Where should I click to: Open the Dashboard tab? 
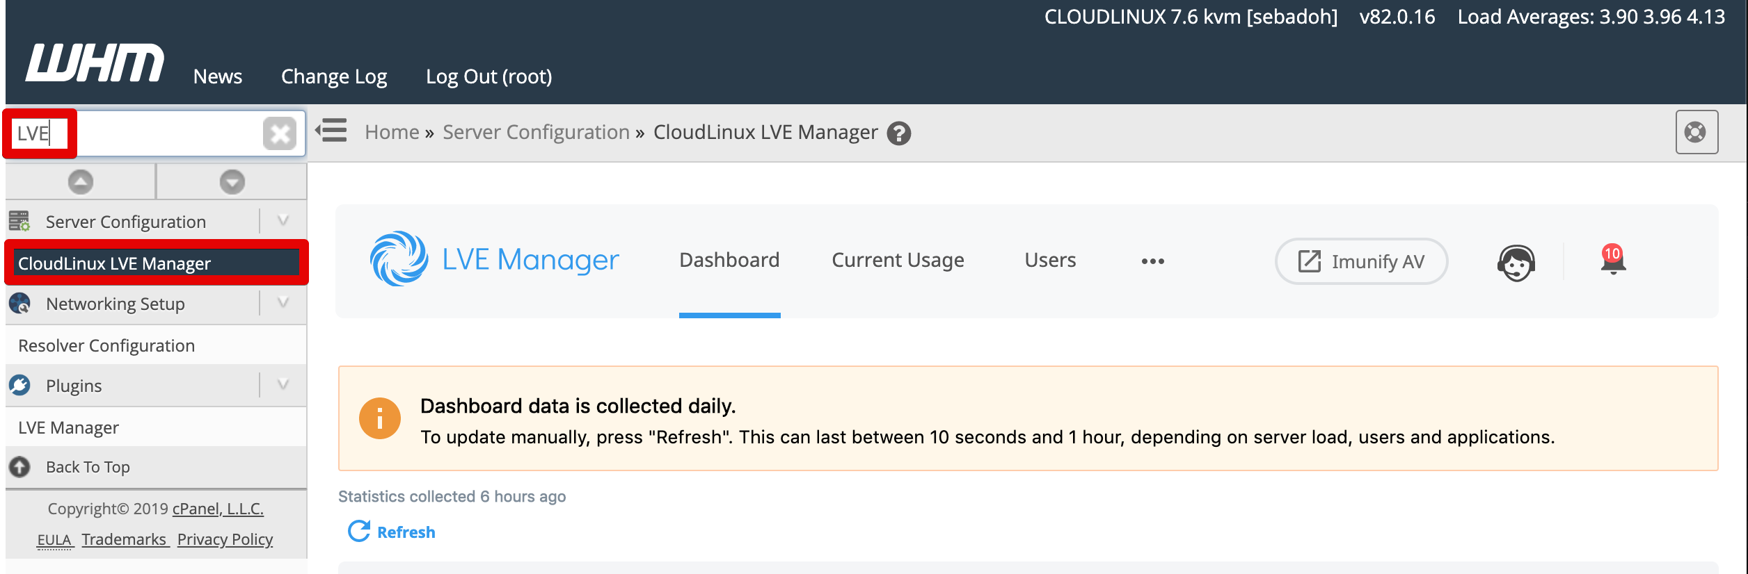click(x=729, y=260)
